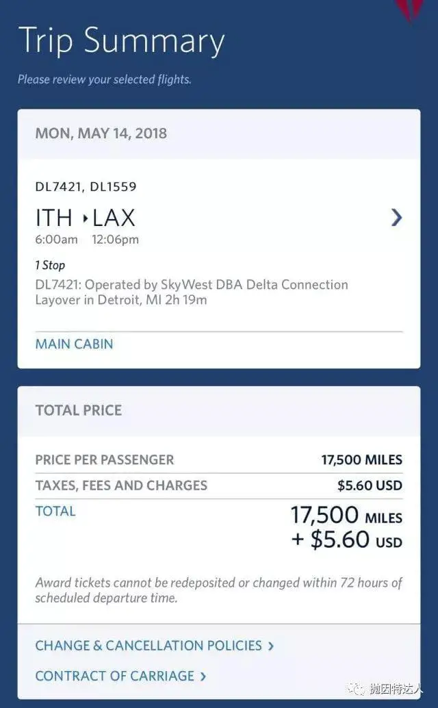The width and height of the screenshot is (438, 708).
Task: Click the Trip Summary heading
Action: coord(121,41)
